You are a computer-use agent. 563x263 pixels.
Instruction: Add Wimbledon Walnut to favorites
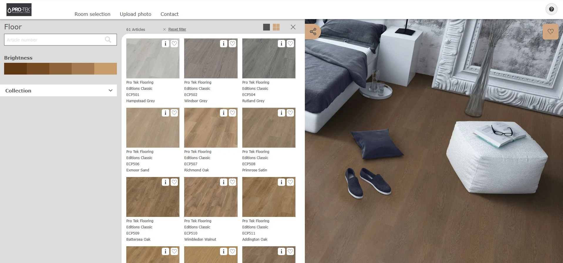(x=232, y=182)
